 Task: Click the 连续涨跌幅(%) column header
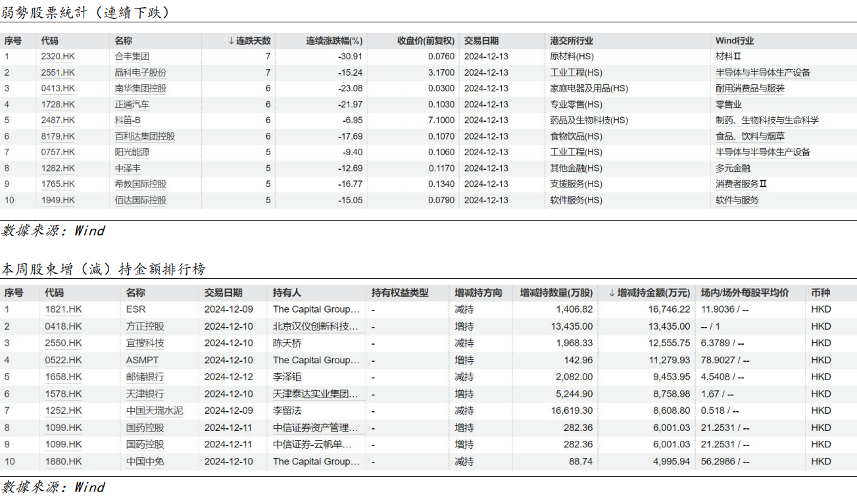coord(334,41)
